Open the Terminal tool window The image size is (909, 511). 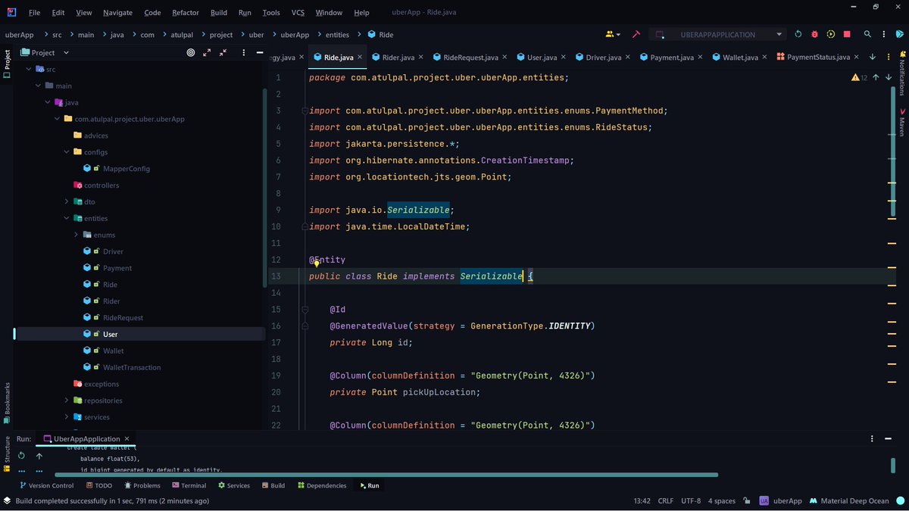click(189, 485)
